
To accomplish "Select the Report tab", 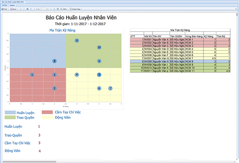I will tap(13, 6).
